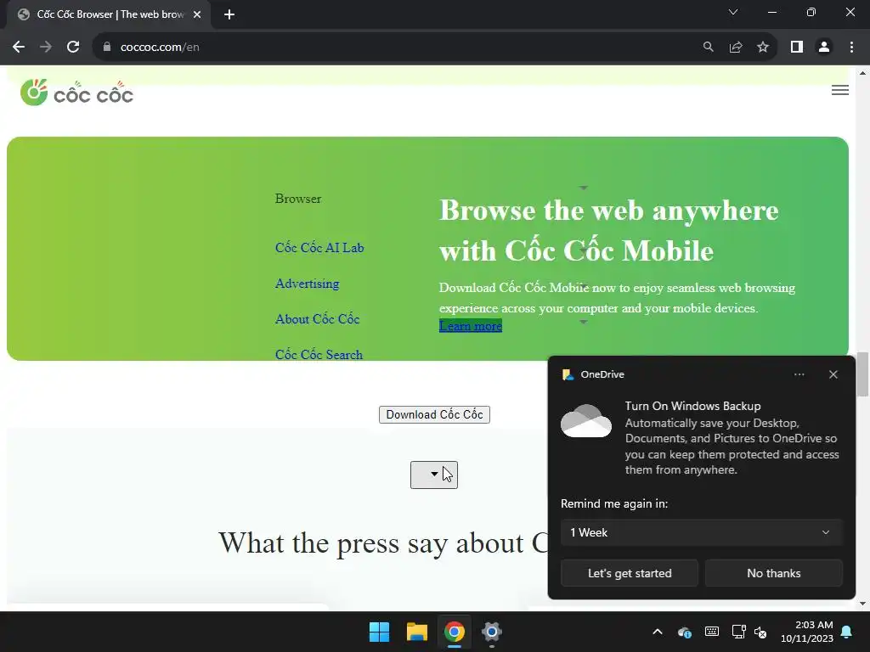
Task: Bookmark this tab with the star icon
Action: click(x=763, y=48)
